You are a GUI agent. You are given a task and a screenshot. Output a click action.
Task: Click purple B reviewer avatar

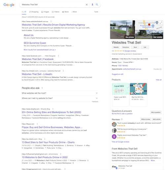114,136
